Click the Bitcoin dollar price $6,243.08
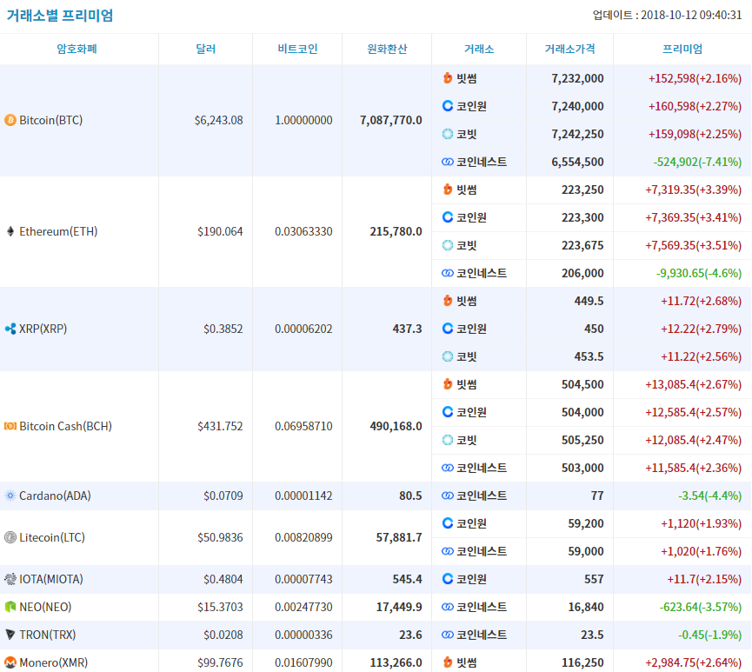Viewport: 752px width, 672px height. (219, 120)
